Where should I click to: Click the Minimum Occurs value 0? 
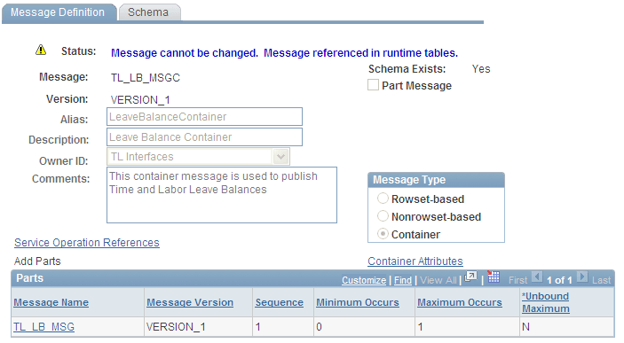click(320, 327)
